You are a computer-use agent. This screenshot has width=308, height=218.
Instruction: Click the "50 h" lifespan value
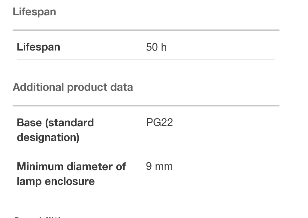click(x=156, y=47)
